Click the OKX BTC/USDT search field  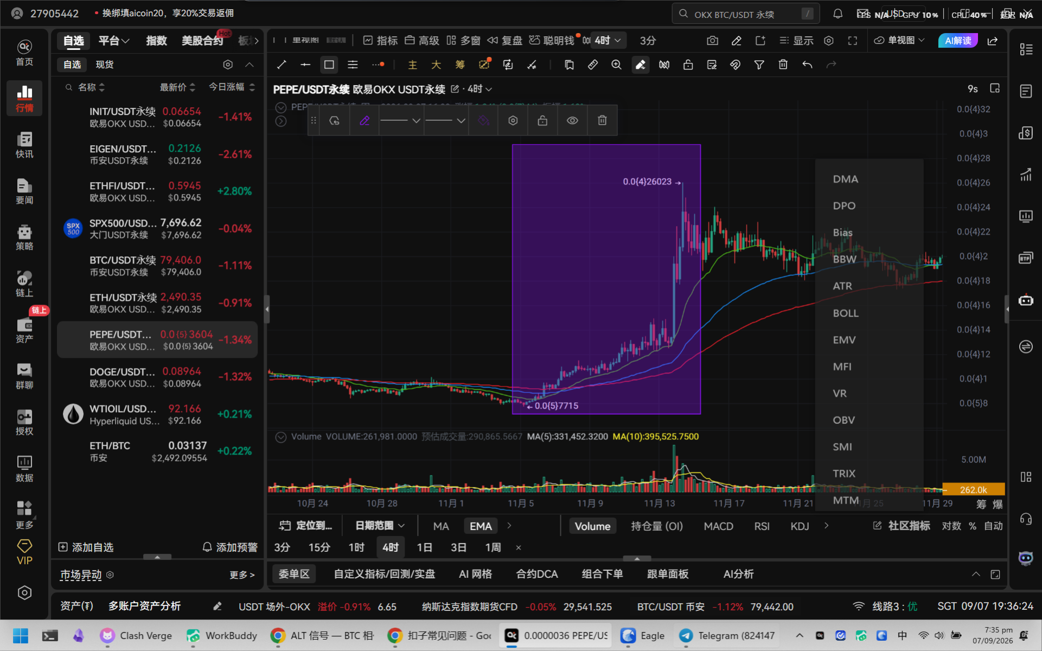(746, 14)
